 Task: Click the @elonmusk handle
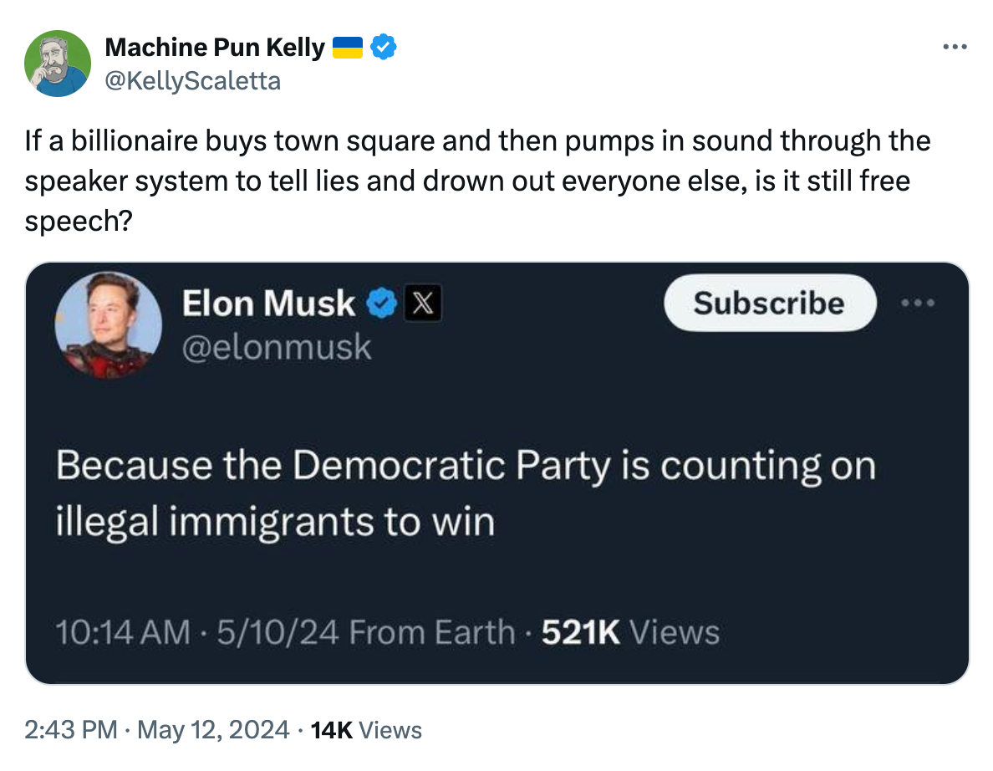277,345
